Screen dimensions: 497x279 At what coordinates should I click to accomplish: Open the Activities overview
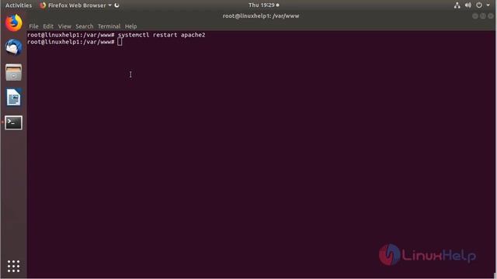[x=19, y=5]
